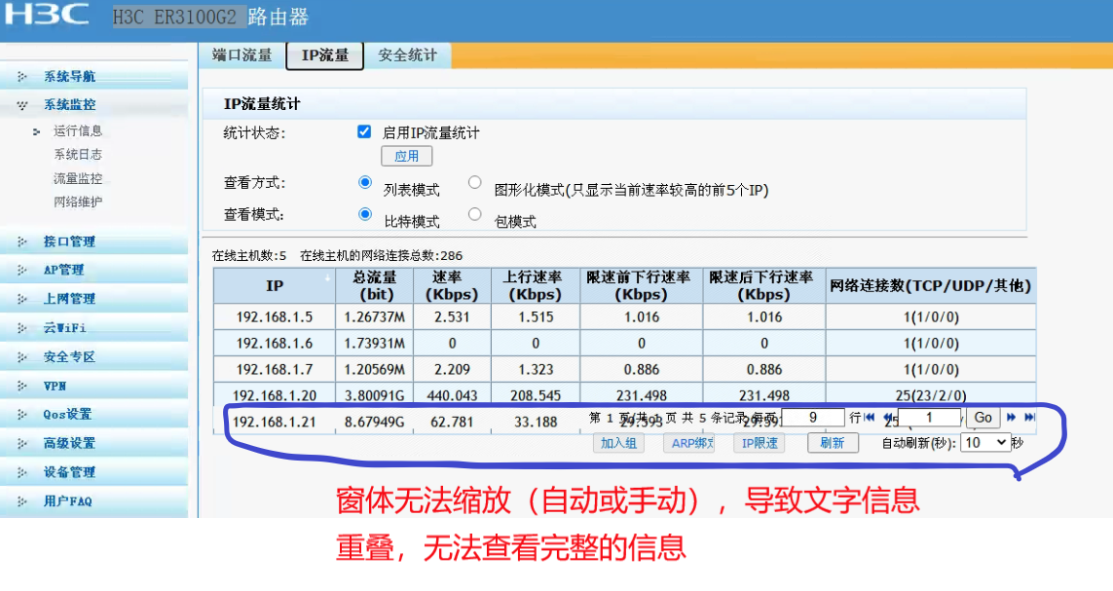
Task: Expand the AP管理 menu
Action: (x=63, y=271)
